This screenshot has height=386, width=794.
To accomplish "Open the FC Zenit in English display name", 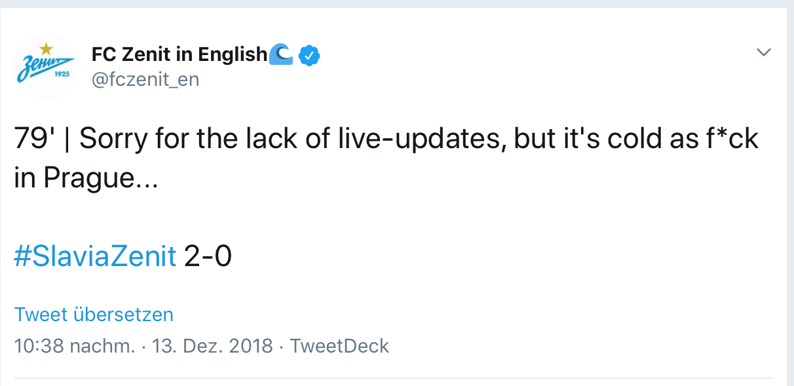I will 180,54.
